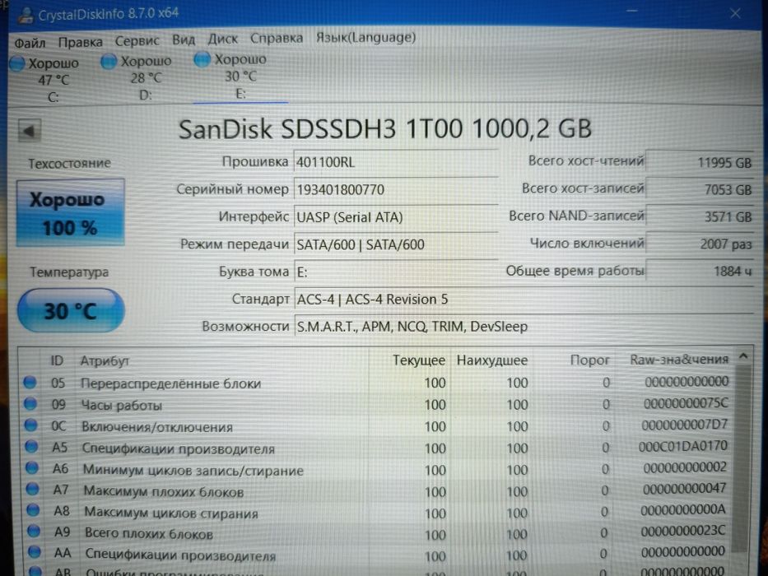Click the features field S.M.A.R.T., APM, NCQ
768x576 pixels.
tap(523, 326)
